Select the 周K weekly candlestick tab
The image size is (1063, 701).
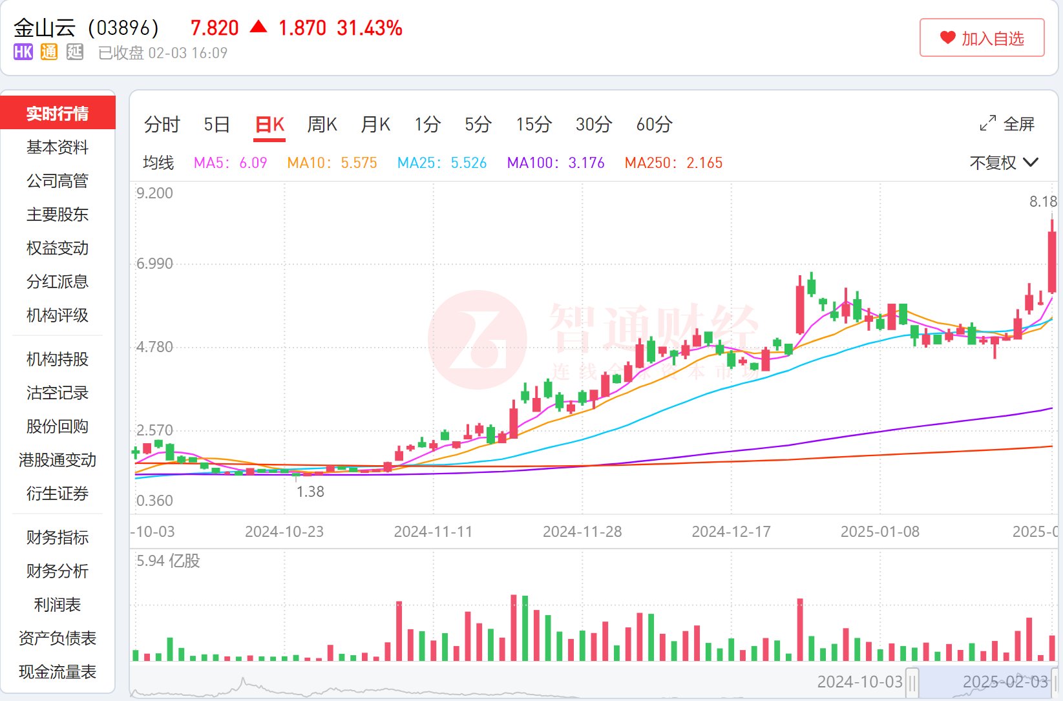click(322, 124)
